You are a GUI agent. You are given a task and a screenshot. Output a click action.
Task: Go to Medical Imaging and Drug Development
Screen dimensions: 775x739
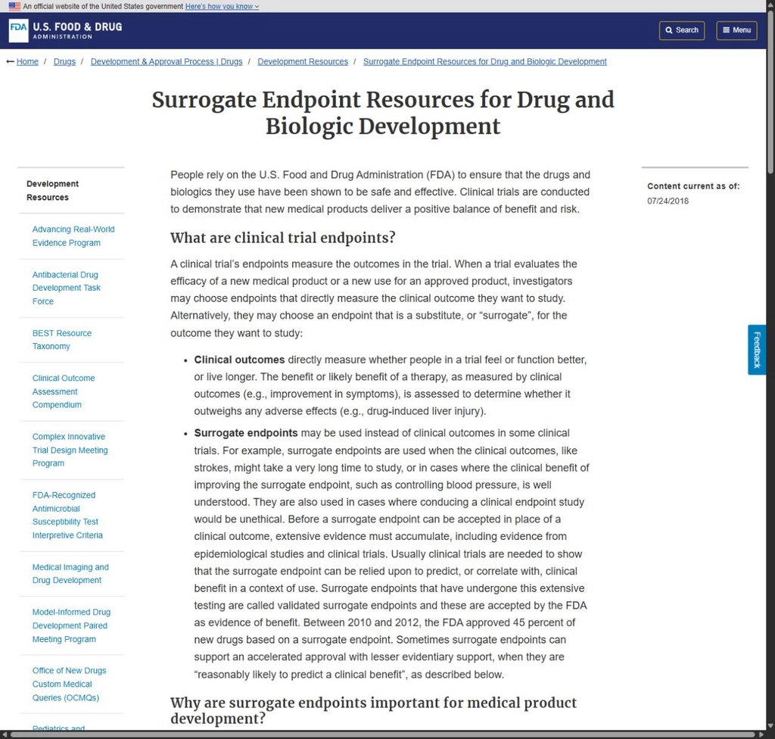[70, 573]
